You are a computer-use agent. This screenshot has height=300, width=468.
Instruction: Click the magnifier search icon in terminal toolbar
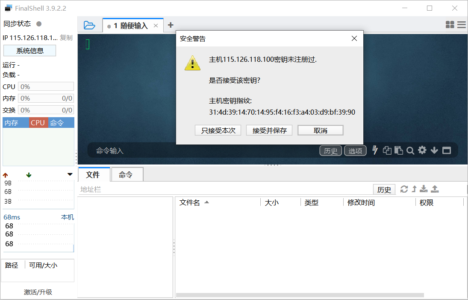pos(410,150)
